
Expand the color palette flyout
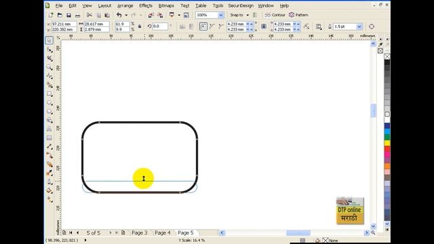(x=387, y=230)
